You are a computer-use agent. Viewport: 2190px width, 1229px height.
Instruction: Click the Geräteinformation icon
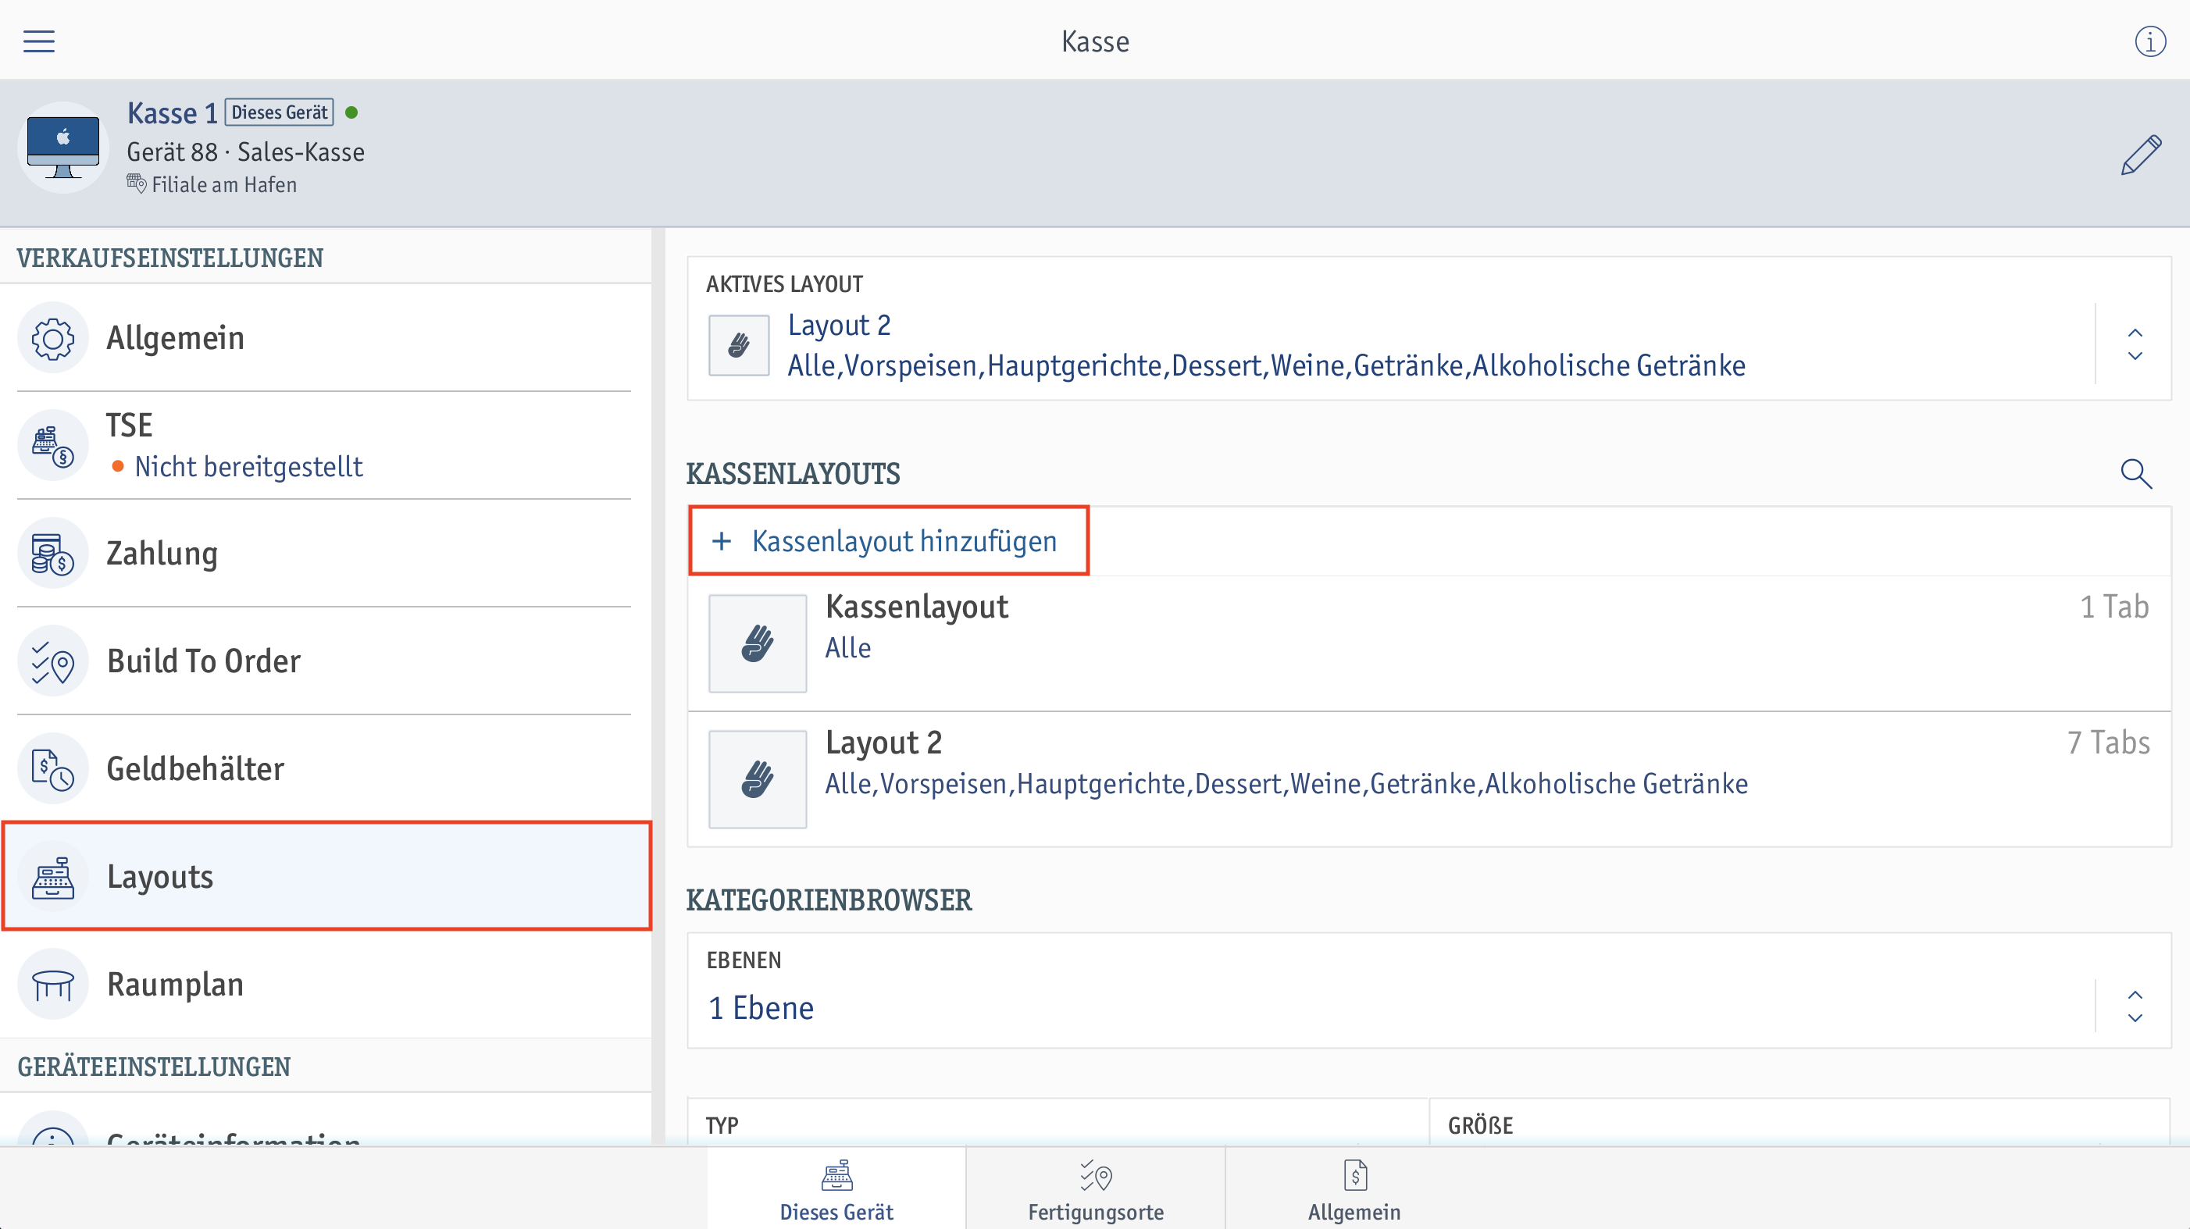click(52, 1131)
